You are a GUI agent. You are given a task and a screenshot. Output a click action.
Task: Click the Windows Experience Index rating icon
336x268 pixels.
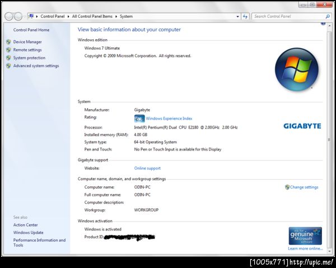[139, 119]
